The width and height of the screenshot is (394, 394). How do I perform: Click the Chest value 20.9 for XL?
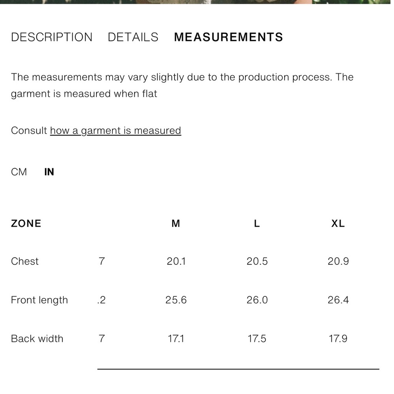pyautogui.click(x=338, y=261)
